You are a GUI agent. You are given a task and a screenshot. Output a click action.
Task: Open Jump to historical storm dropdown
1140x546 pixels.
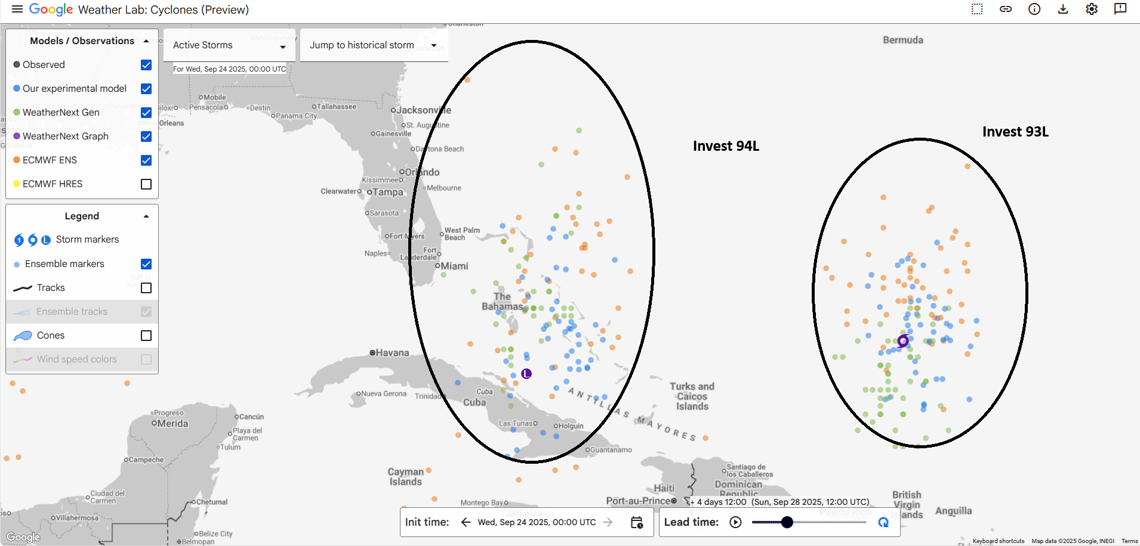(x=374, y=45)
